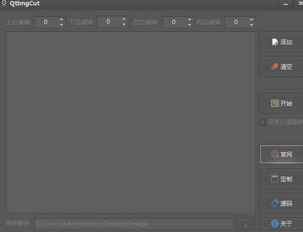
Task: Click the 关于 blue info icon
Action: (x=275, y=223)
